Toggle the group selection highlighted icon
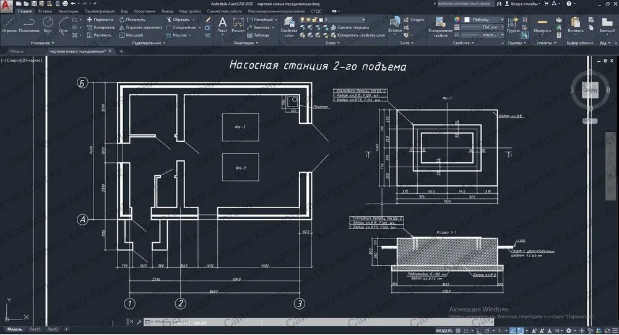This screenshot has height=335, width=619. tap(524, 35)
